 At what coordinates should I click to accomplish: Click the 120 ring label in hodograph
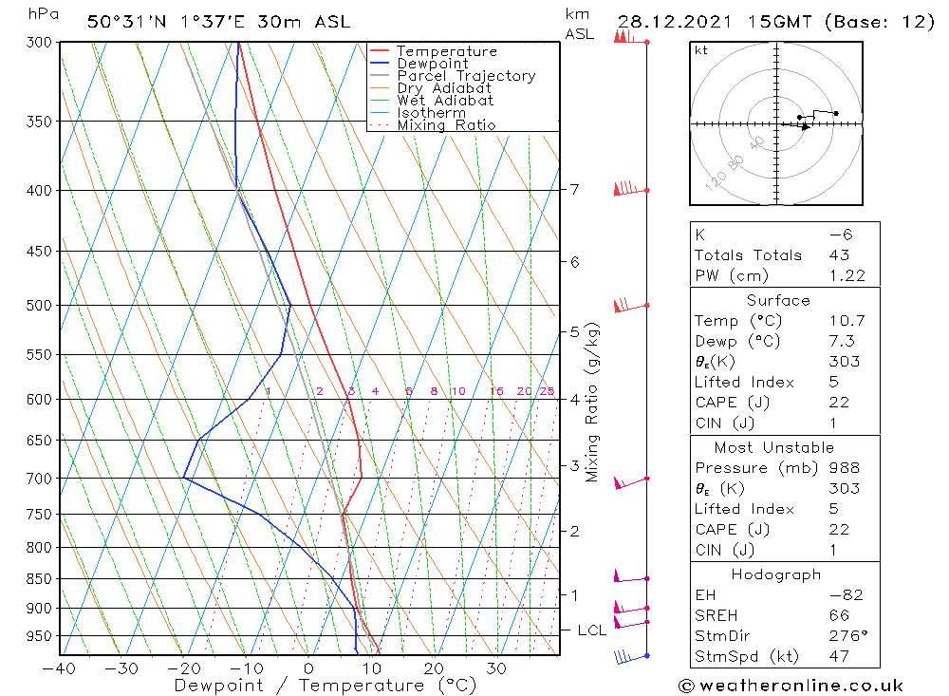(x=716, y=181)
